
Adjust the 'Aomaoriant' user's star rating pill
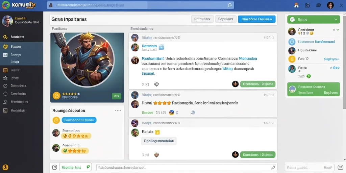(75, 151)
